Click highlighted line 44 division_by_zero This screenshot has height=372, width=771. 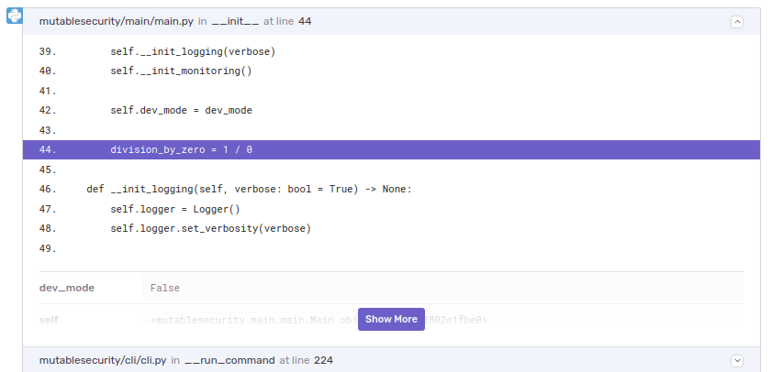click(x=181, y=149)
